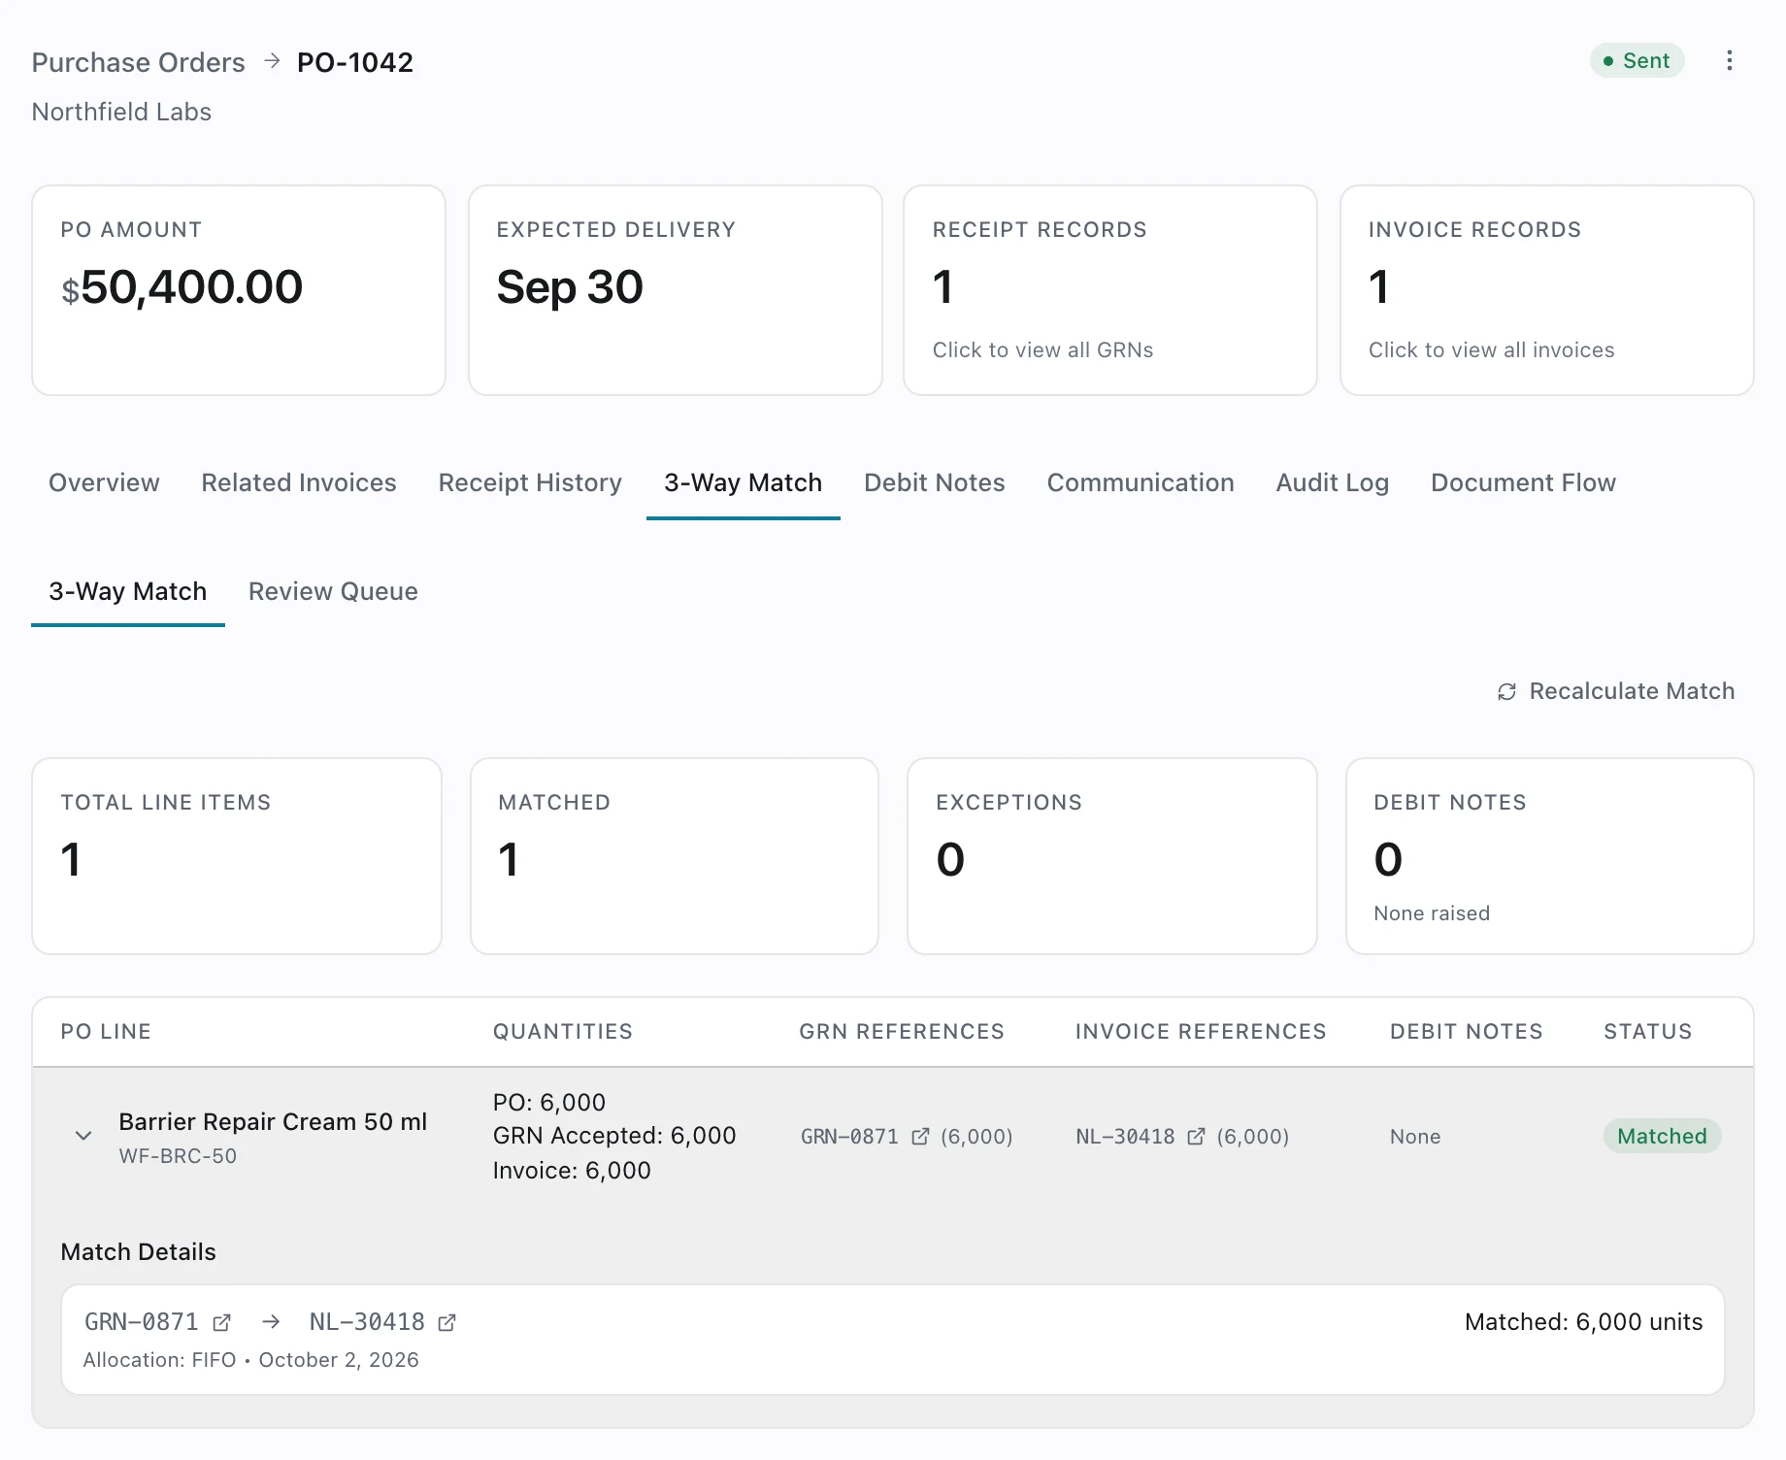Click the 'Matched: 6,000 units' text
Viewport: 1786px width, 1460px height.
pos(1583,1322)
